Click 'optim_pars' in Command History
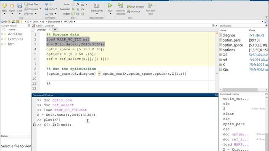 tap(234, 124)
